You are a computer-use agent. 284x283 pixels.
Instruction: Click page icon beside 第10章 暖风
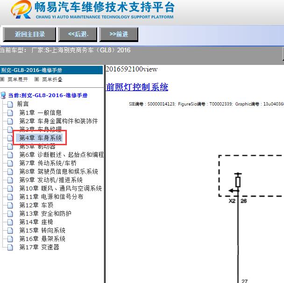(10, 188)
